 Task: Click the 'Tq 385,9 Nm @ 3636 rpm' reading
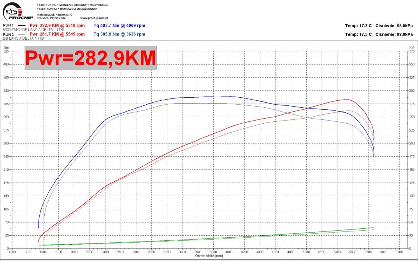coord(119,34)
